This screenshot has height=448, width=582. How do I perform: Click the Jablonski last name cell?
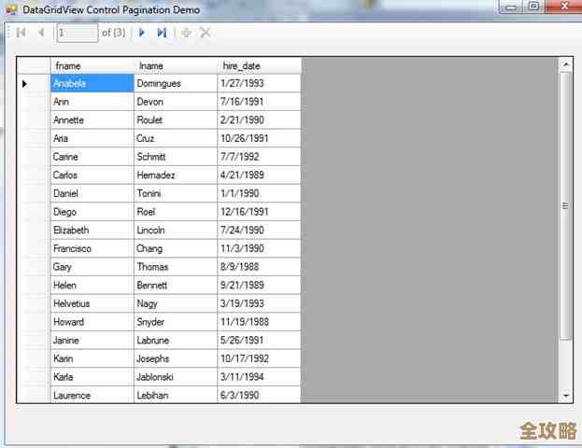pyautogui.click(x=175, y=376)
